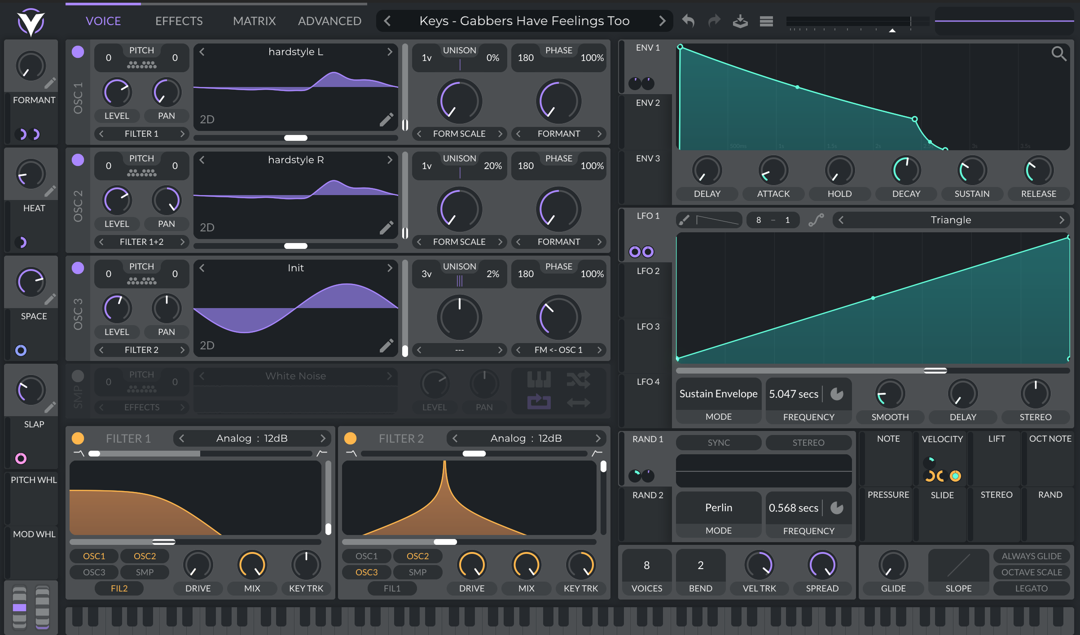Screen dimensions: 1080x635
Task: Turn off FILTER 2 power dot
Action: (x=350, y=438)
